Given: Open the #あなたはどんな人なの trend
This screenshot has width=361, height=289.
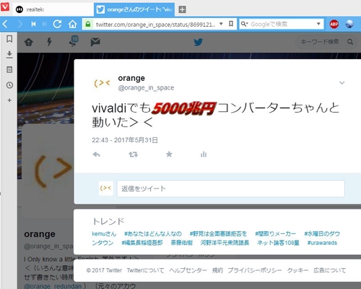Looking at the screenshot, I should [153, 233].
